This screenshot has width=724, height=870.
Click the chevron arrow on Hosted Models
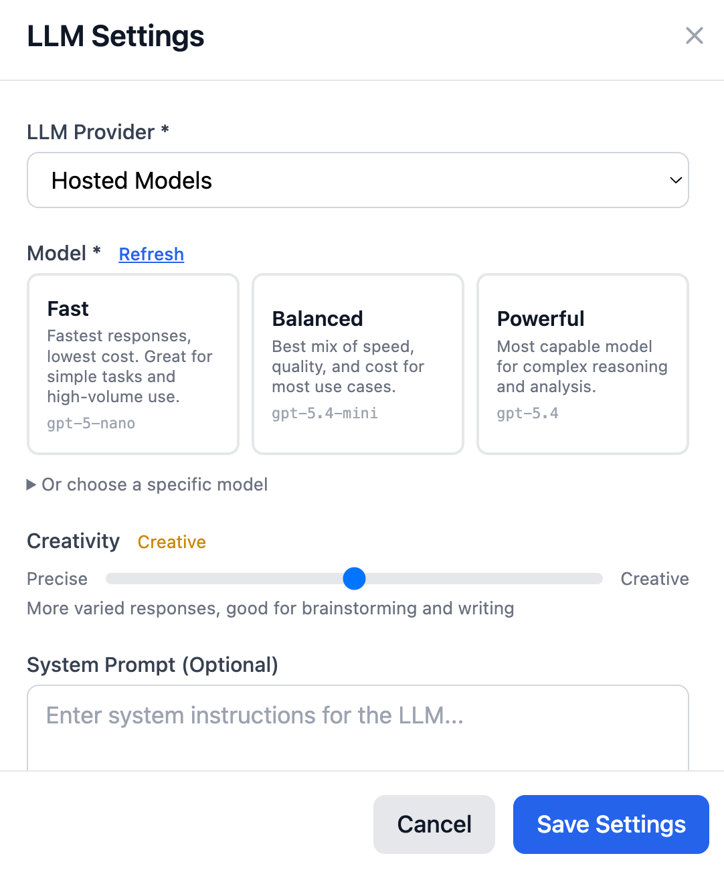[676, 180]
